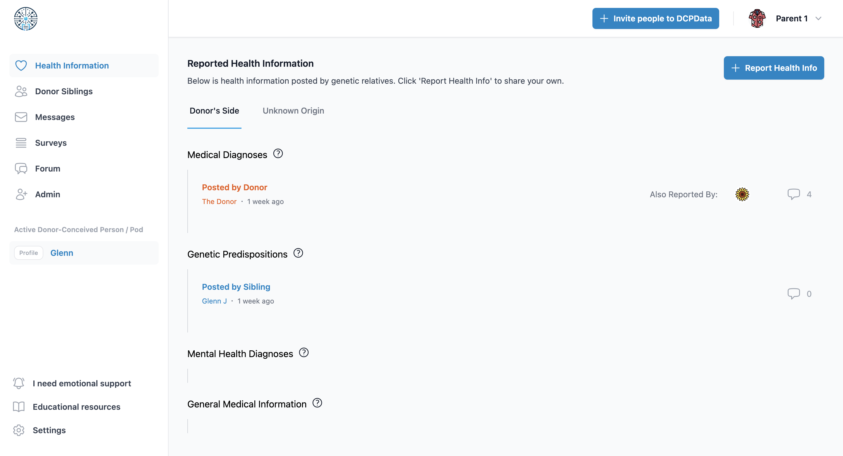Open the Forum speech bubble icon
Viewport: 843px width, 456px height.
pos(21,169)
